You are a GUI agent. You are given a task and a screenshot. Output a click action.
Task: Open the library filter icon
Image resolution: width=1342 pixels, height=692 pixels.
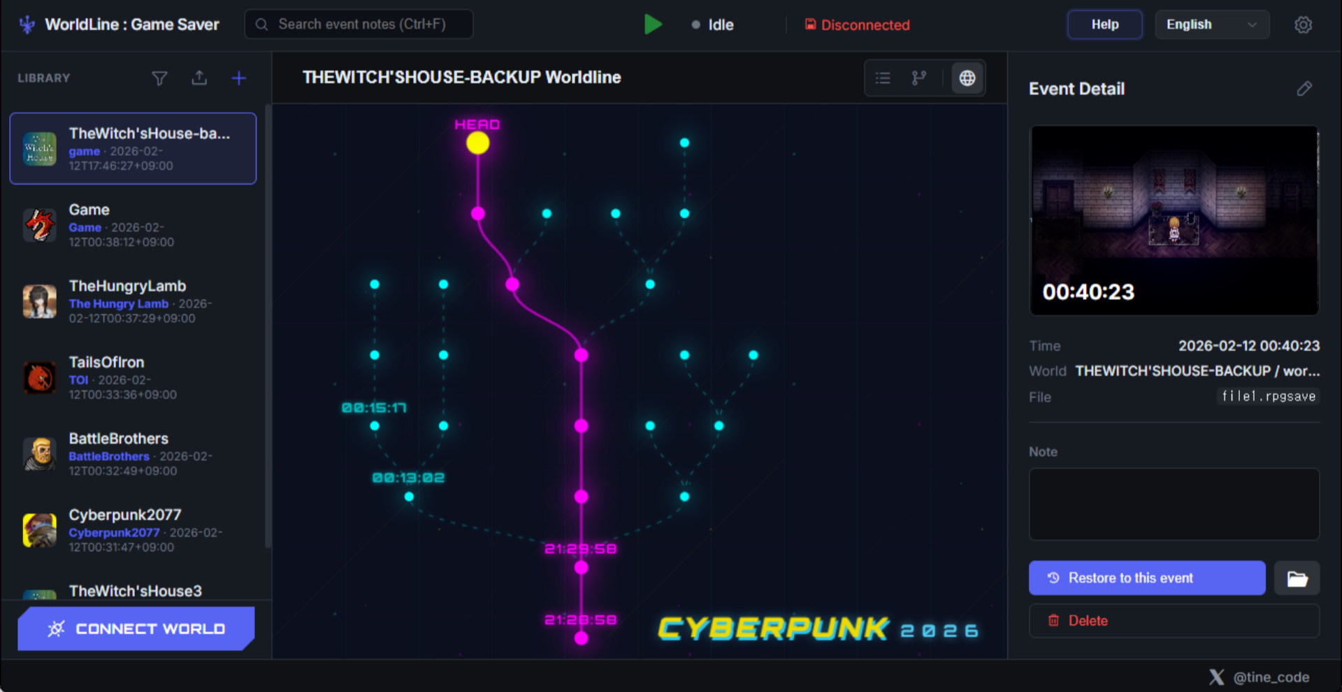[159, 78]
